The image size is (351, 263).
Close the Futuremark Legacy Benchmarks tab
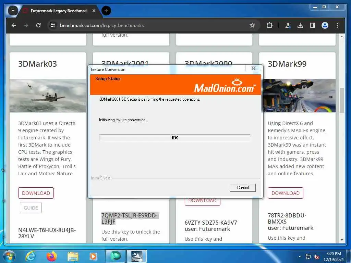point(94,11)
